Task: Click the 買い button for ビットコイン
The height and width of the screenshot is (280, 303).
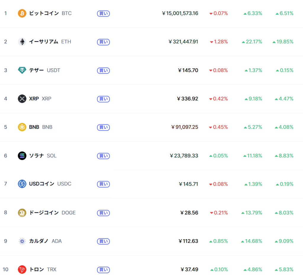Action: [103, 14]
